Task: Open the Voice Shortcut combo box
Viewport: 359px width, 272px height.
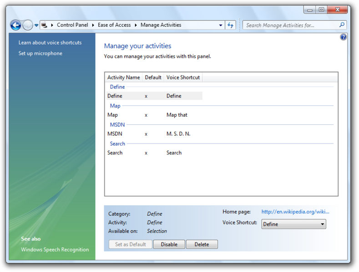Action: coord(294,224)
